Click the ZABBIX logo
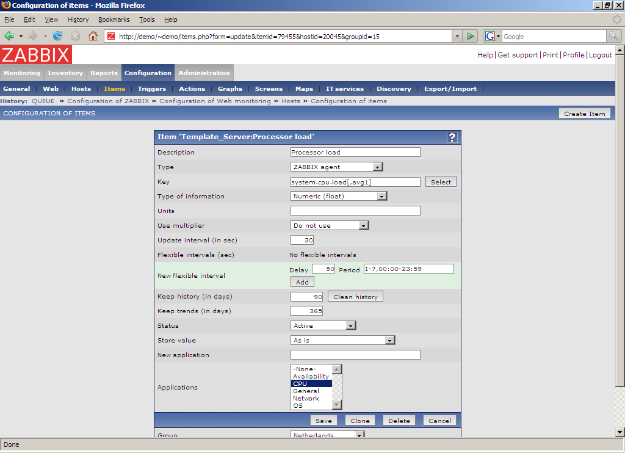The height and width of the screenshot is (453, 625). (x=36, y=54)
